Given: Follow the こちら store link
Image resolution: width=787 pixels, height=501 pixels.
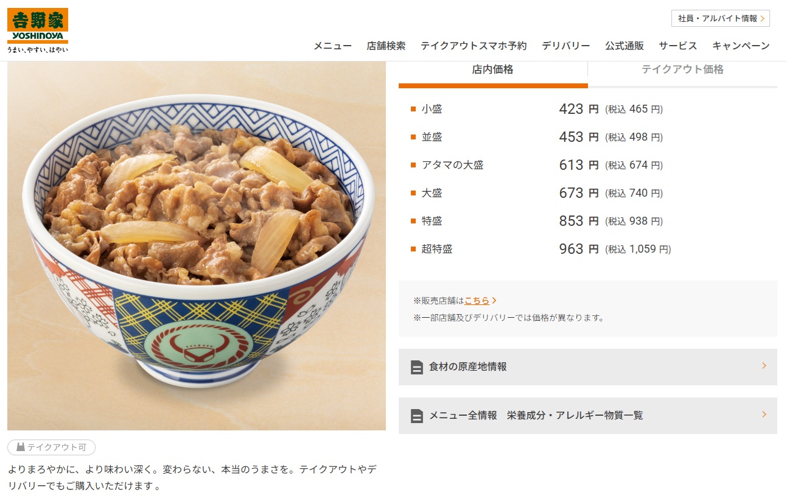Looking at the screenshot, I should [477, 301].
